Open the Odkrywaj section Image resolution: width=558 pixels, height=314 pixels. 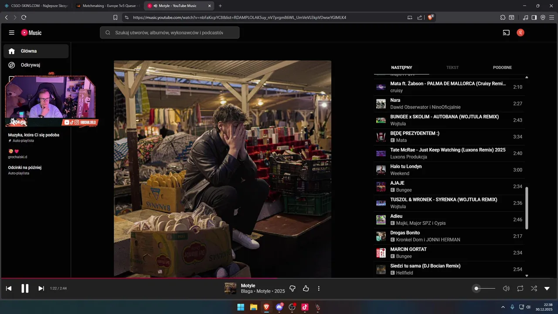(x=36, y=65)
